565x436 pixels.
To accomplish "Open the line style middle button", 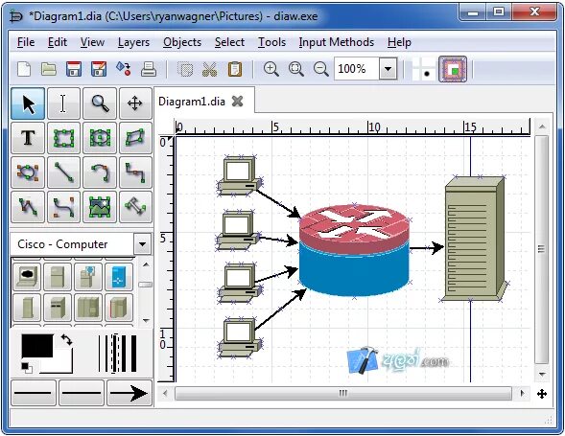I will click(82, 393).
